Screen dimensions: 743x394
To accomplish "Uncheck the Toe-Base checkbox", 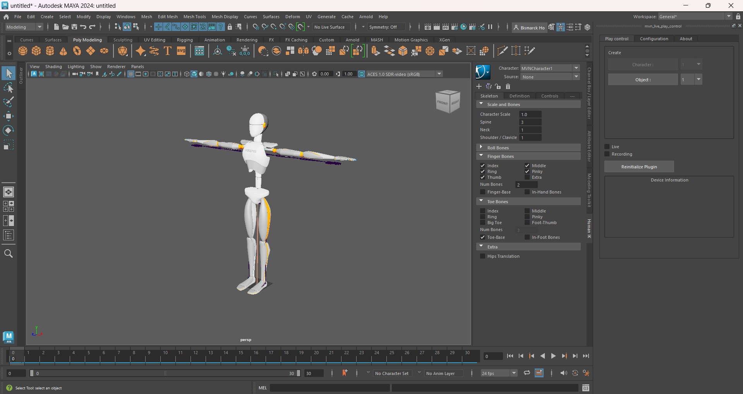I will click(x=482, y=237).
